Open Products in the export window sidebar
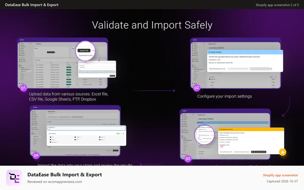Image resolution: width=304 pixels, height=190 pixels. coord(22,45)
